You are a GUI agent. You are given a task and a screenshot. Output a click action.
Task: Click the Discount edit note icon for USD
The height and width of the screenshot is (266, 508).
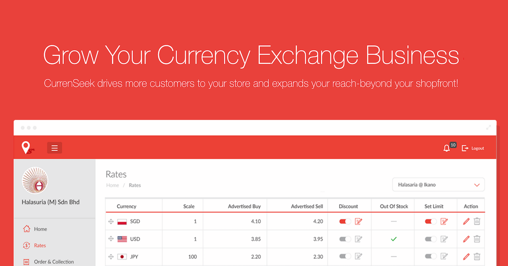tap(359, 239)
